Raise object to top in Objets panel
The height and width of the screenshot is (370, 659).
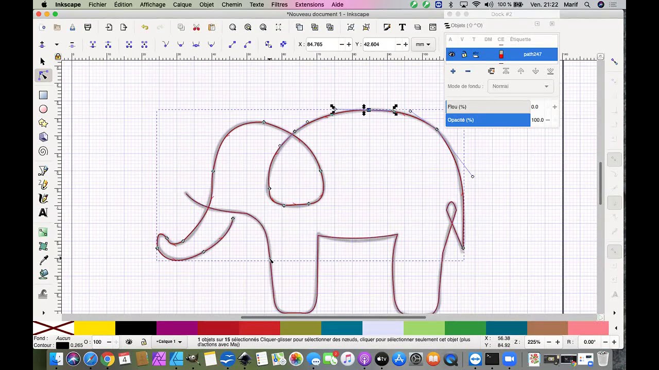click(506, 71)
